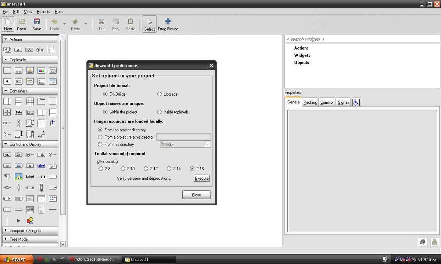This screenshot has width=441, height=264.
Task: Select the Expander container icon
Action: click(7, 135)
